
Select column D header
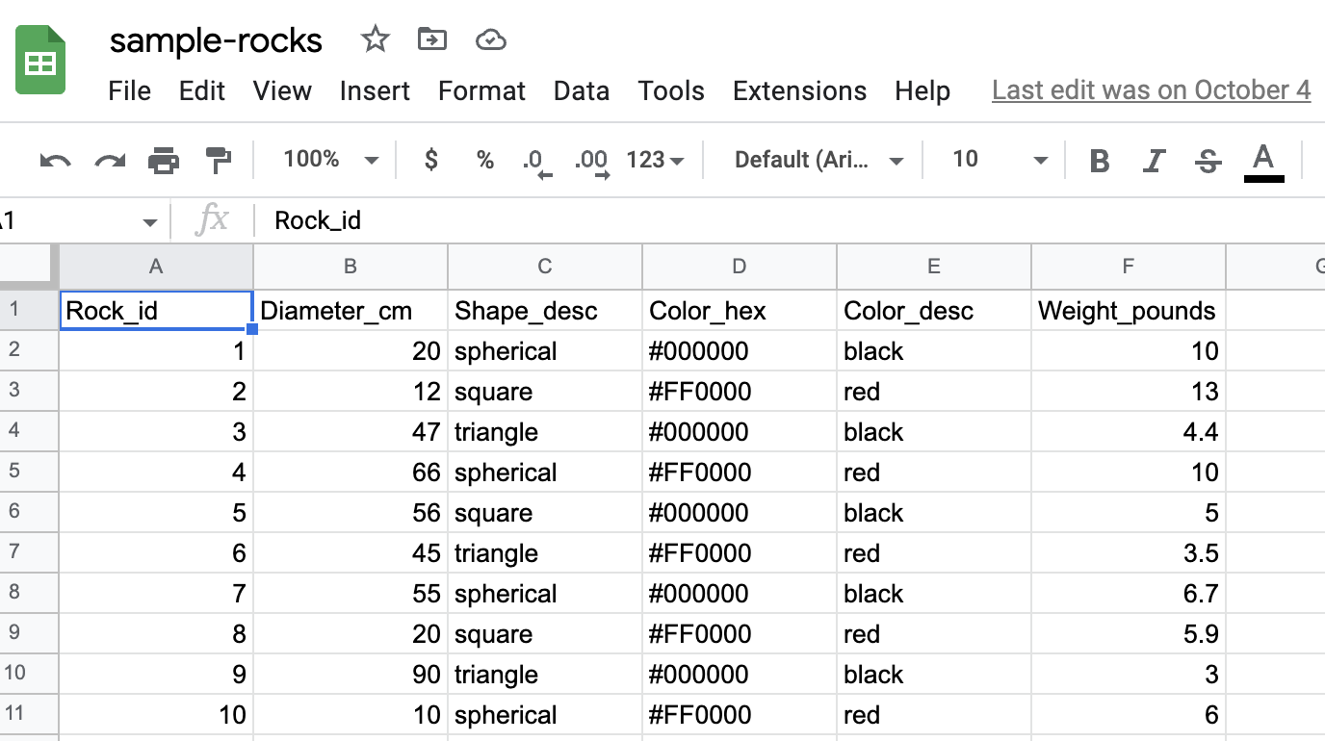click(x=740, y=267)
